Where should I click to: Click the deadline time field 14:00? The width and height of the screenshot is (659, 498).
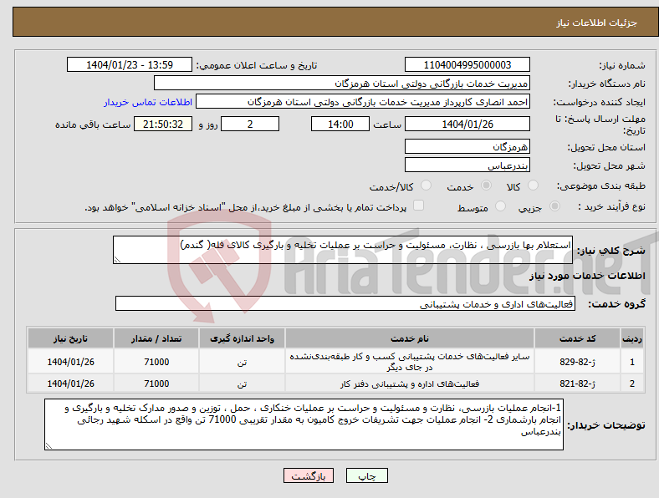coord(340,124)
